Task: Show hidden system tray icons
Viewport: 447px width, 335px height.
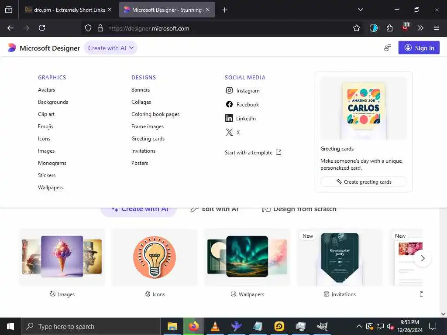Action: pos(359,326)
